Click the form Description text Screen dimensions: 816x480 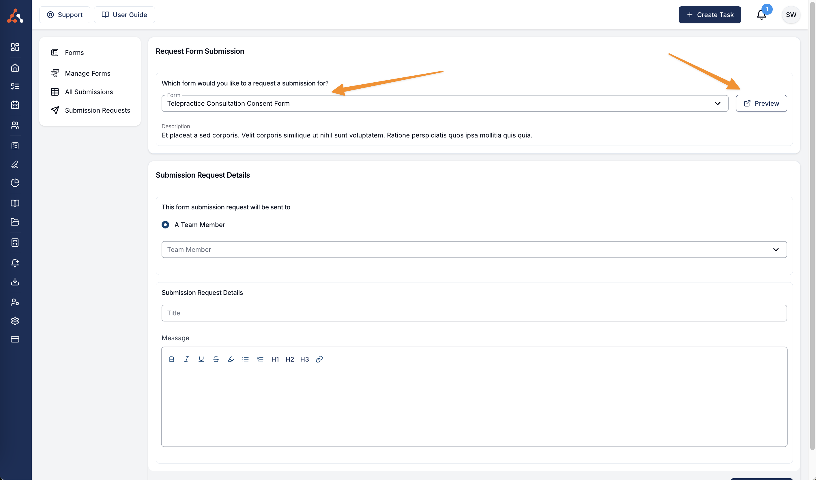point(347,135)
